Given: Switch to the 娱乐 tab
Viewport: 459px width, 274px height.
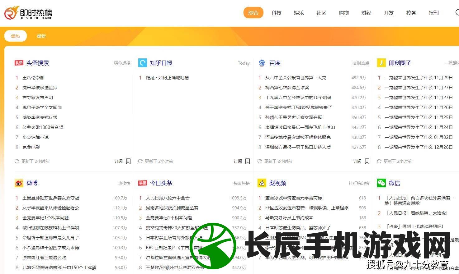Looking at the screenshot, I should tap(299, 13).
